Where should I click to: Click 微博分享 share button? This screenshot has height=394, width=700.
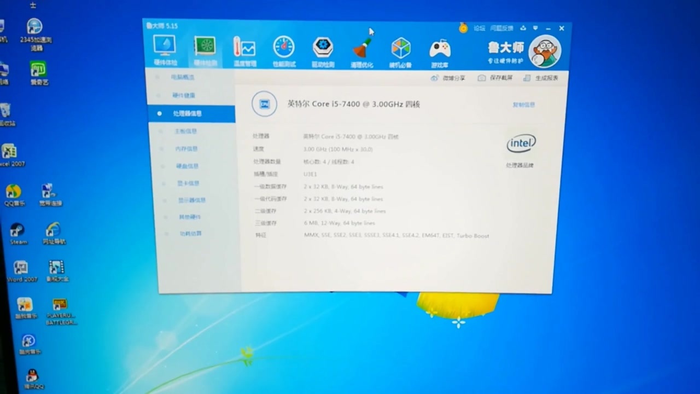click(x=448, y=78)
